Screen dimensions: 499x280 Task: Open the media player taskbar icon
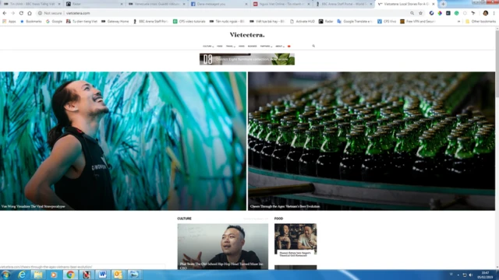point(54,275)
